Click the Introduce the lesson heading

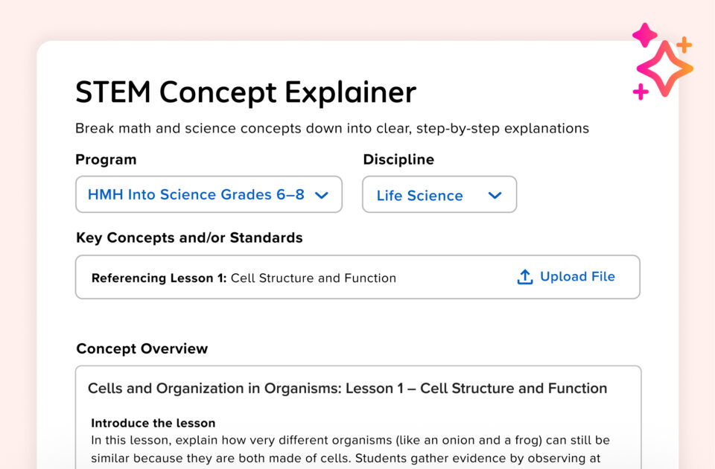tap(153, 422)
